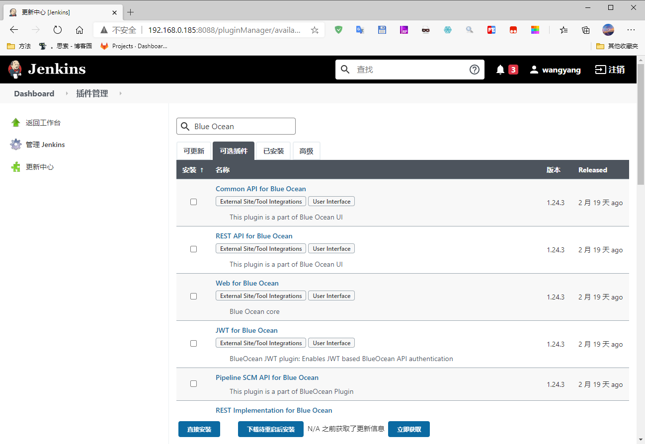Open the 方法 bookmarks folder

click(x=19, y=46)
